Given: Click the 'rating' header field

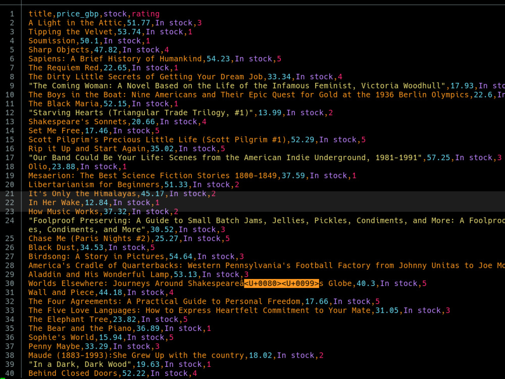Looking at the screenshot, I should click(145, 14).
